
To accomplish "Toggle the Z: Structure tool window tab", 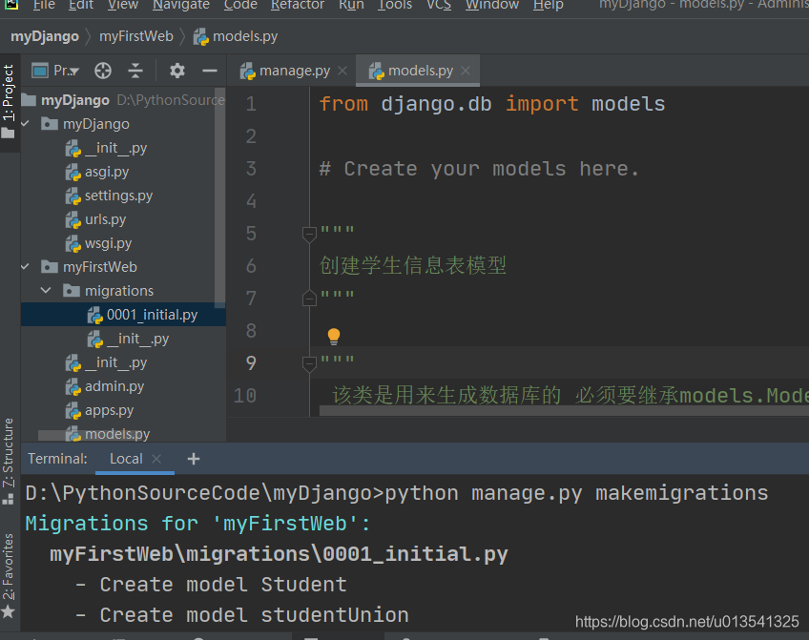I will [x=9, y=461].
